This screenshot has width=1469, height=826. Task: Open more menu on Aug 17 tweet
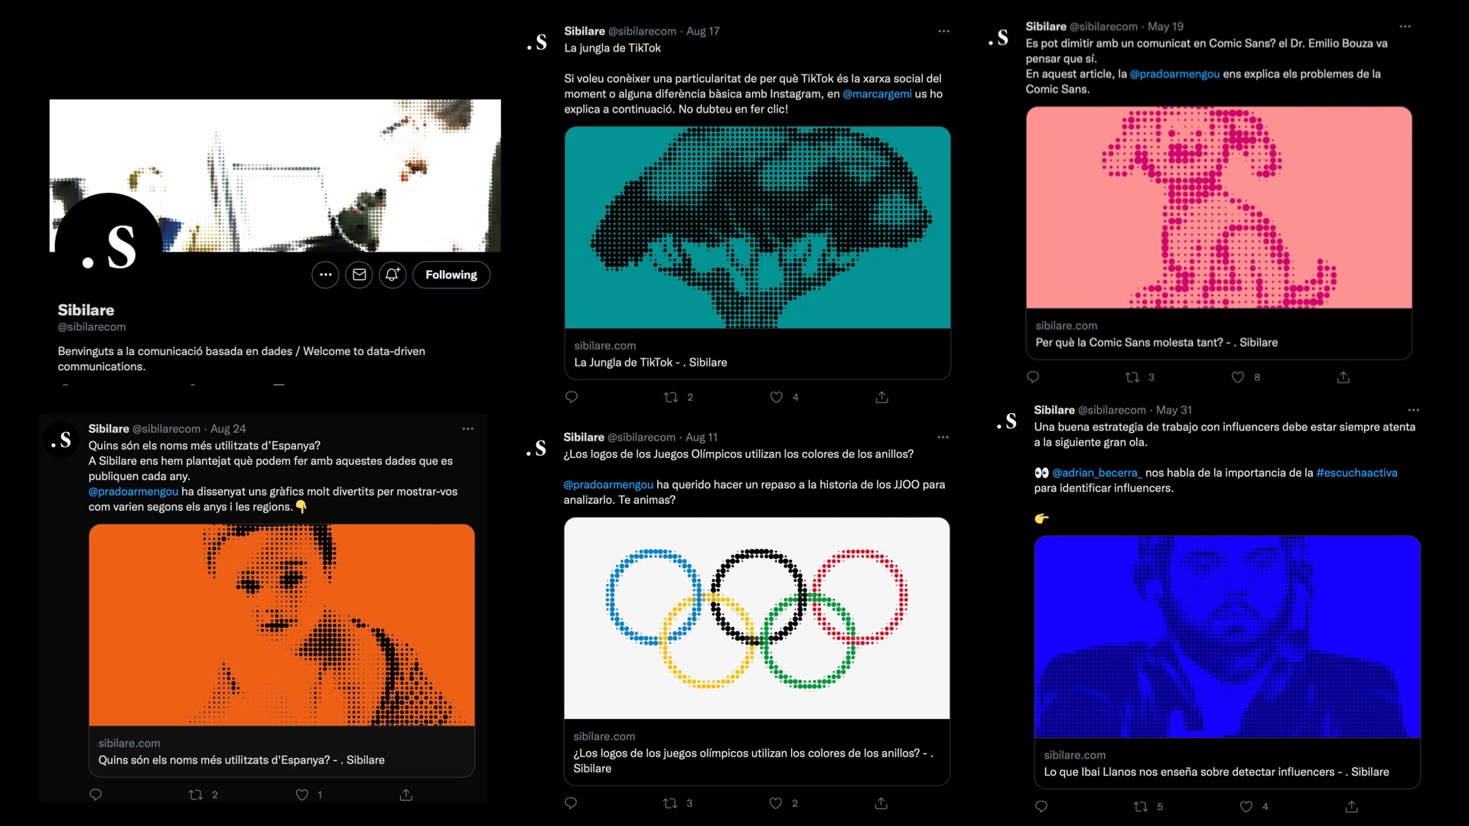(943, 31)
